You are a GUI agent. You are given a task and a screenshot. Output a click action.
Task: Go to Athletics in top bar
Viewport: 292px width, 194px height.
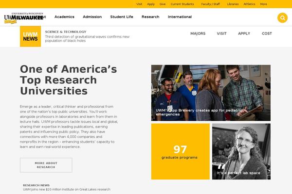pyautogui.click(x=249, y=4)
